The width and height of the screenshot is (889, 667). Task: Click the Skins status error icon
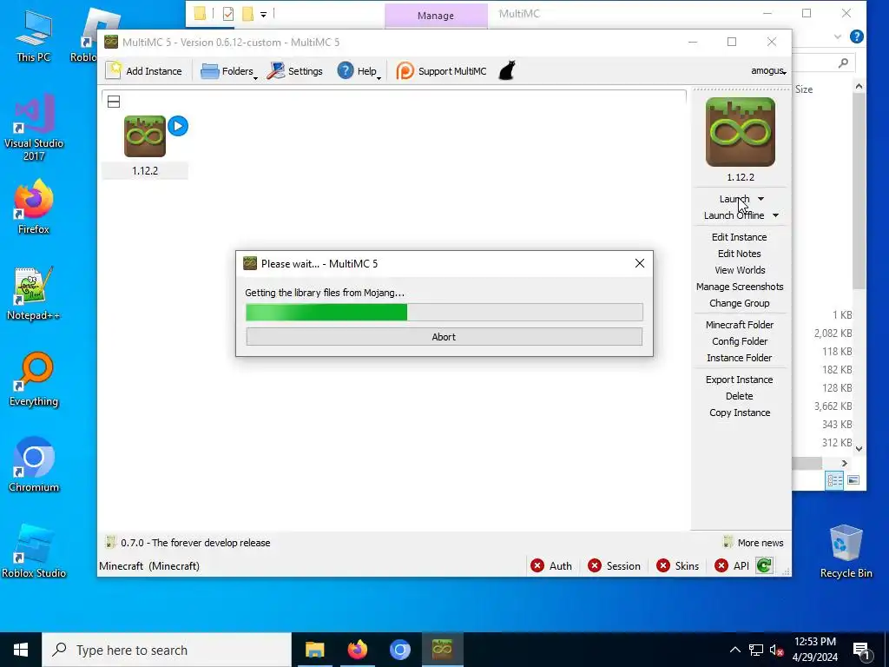(662, 565)
